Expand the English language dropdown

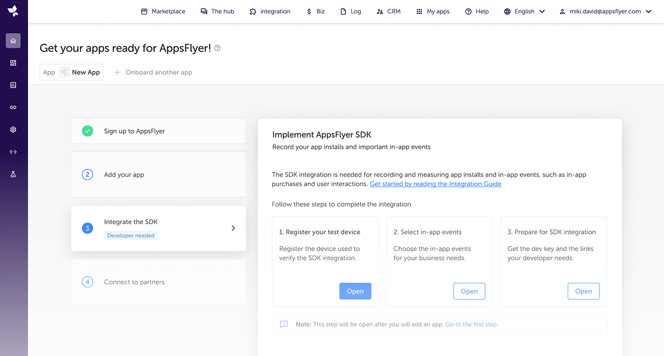pyautogui.click(x=524, y=12)
